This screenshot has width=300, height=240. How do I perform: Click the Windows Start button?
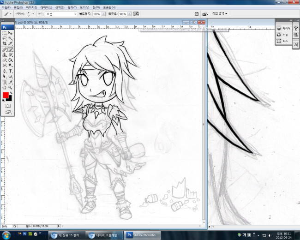coord(7,234)
